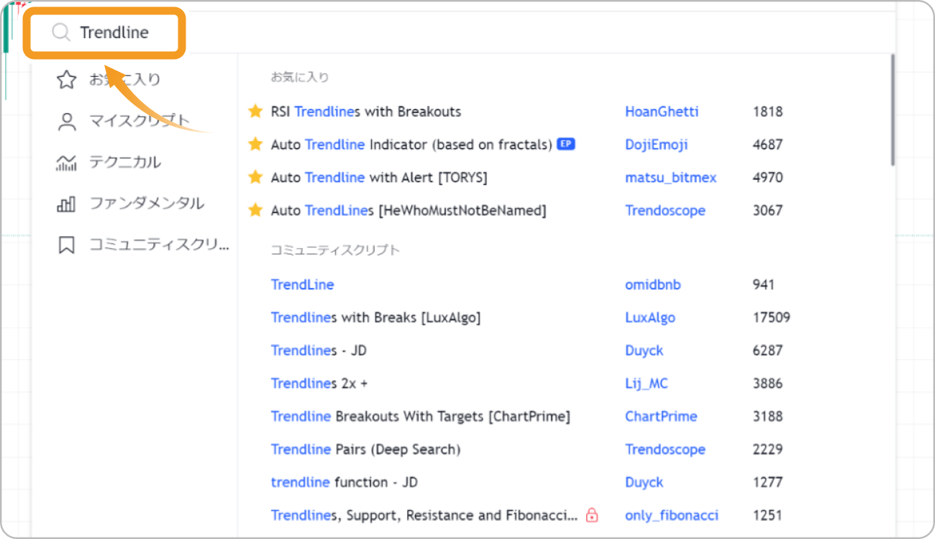Select Auto Trendline Indicator (based on fractals)

point(411,145)
